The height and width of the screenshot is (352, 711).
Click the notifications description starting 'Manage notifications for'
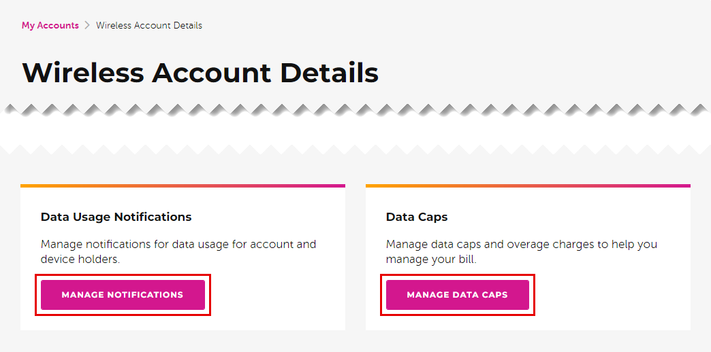(178, 245)
